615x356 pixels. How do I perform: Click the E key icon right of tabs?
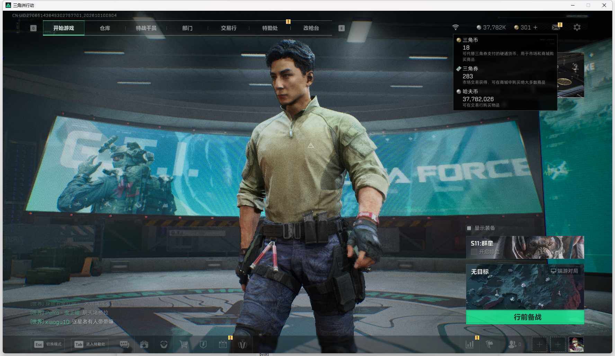[341, 28]
